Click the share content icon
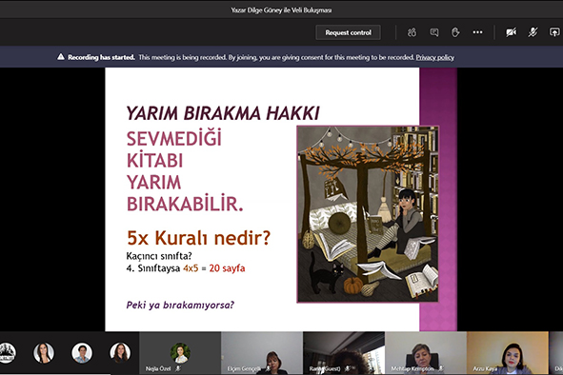The width and height of the screenshot is (563, 375). [554, 32]
